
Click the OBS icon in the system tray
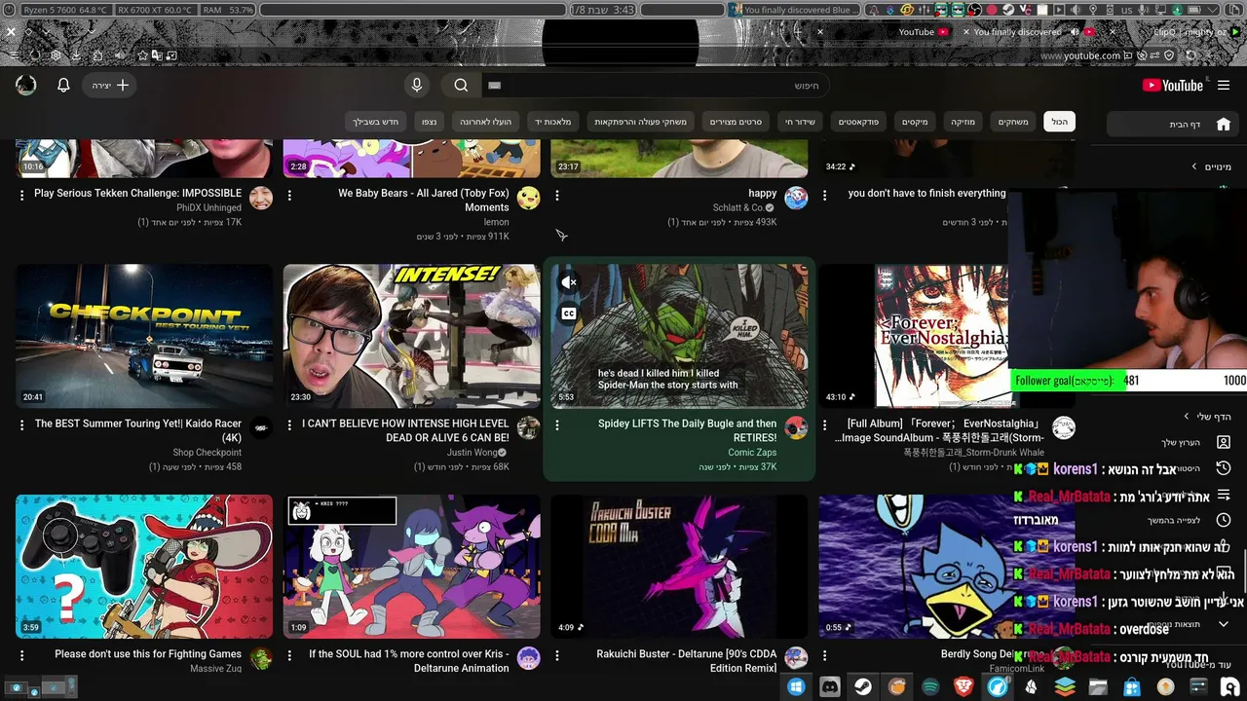(973, 10)
